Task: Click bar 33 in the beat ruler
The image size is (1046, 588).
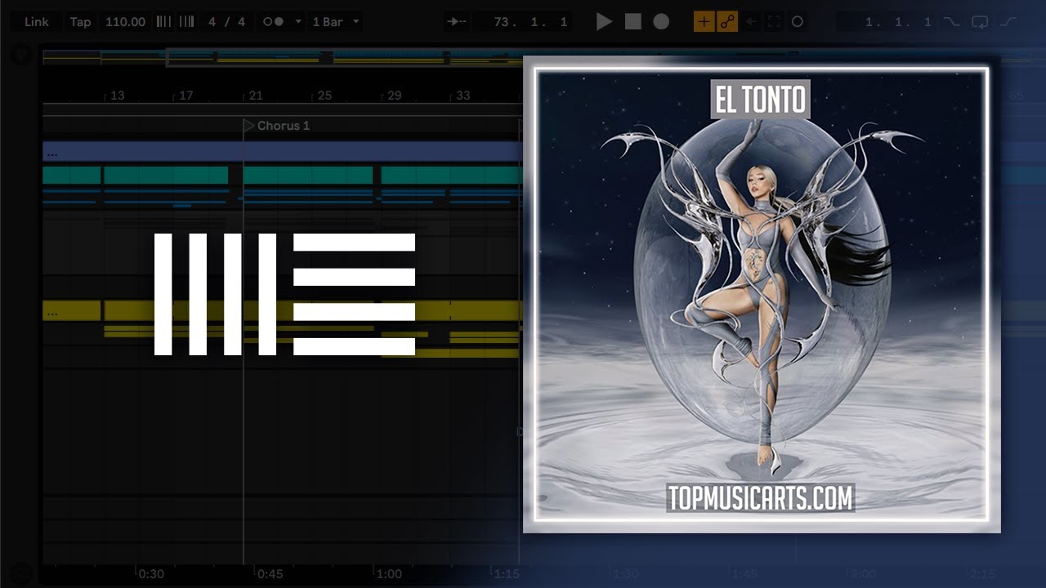Action: (x=463, y=96)
